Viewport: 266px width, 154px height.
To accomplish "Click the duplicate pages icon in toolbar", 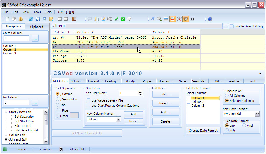I will (x=14, y=19).
